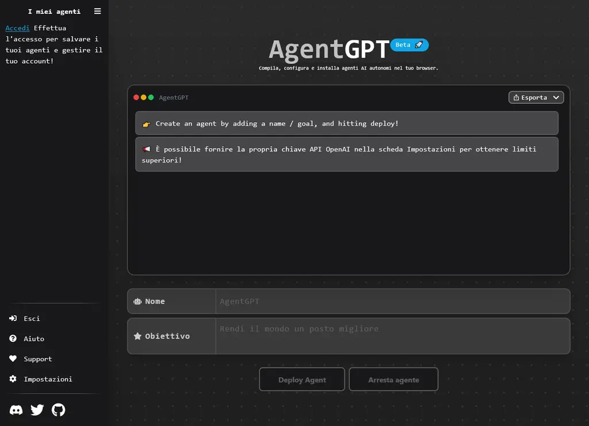The height and width of the screenshot is (426, 589).
Task: Follow the Accedi login link
Action: click(17, 28)
